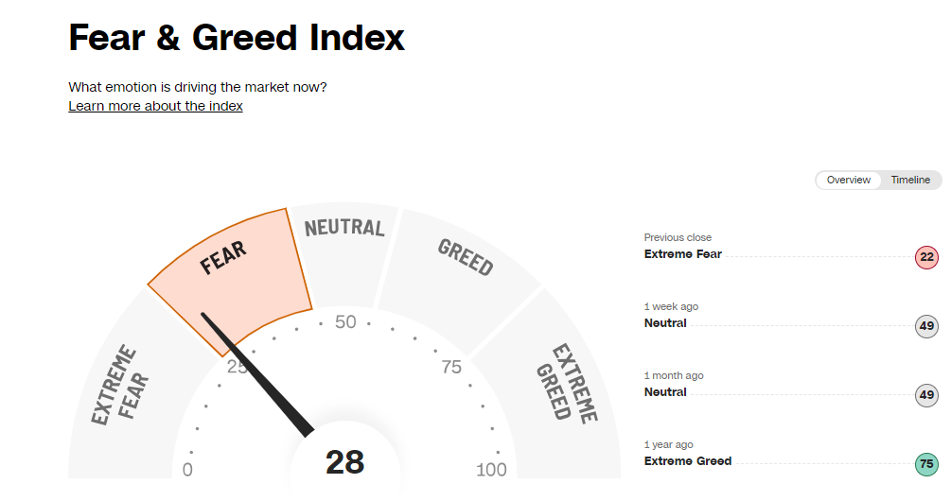Click the 49 badge for 1 week ago
The height and width of the screenshot is (501, 951).
pyautogui.click(x=926, y=326)
